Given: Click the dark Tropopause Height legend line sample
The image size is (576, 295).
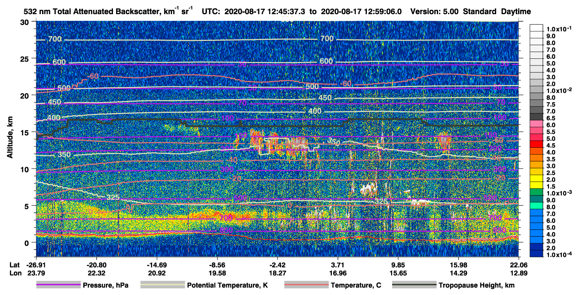Looking at the screenshot, I should [x=414, y=285].
